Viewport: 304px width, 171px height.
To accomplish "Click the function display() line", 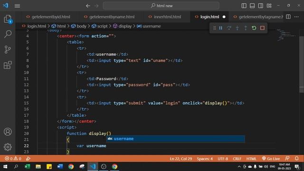I will 89,133.
